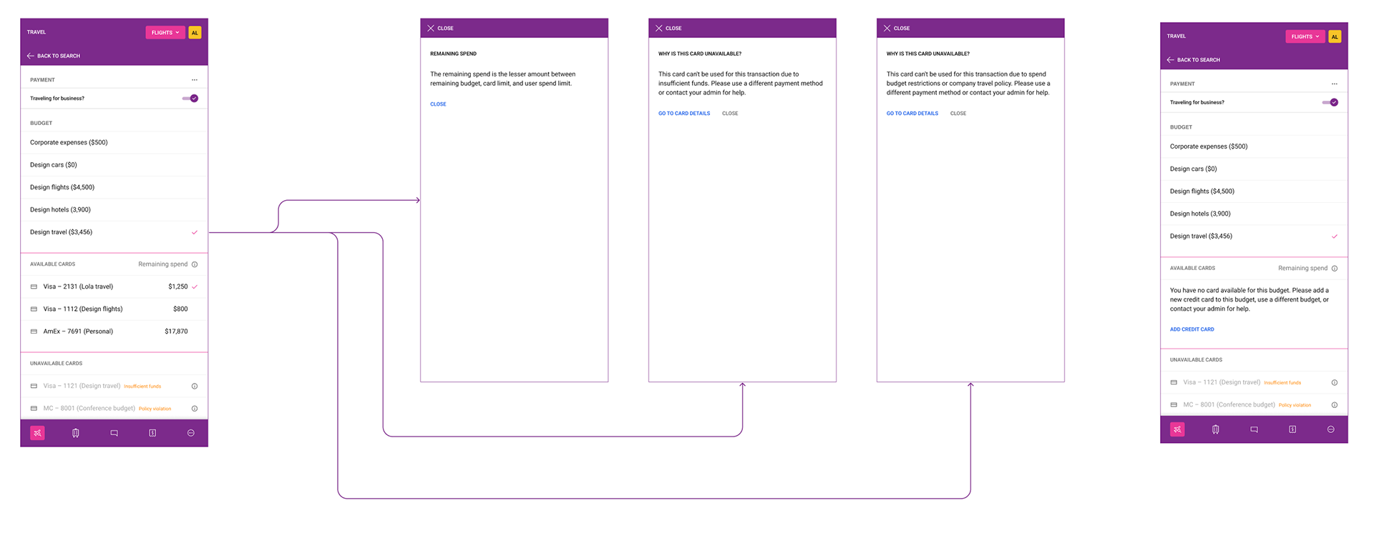Select Visa – 1112 (Design flights) card row
The width and height of the screenshot is (1374, 533).
(x=114, y=309)
